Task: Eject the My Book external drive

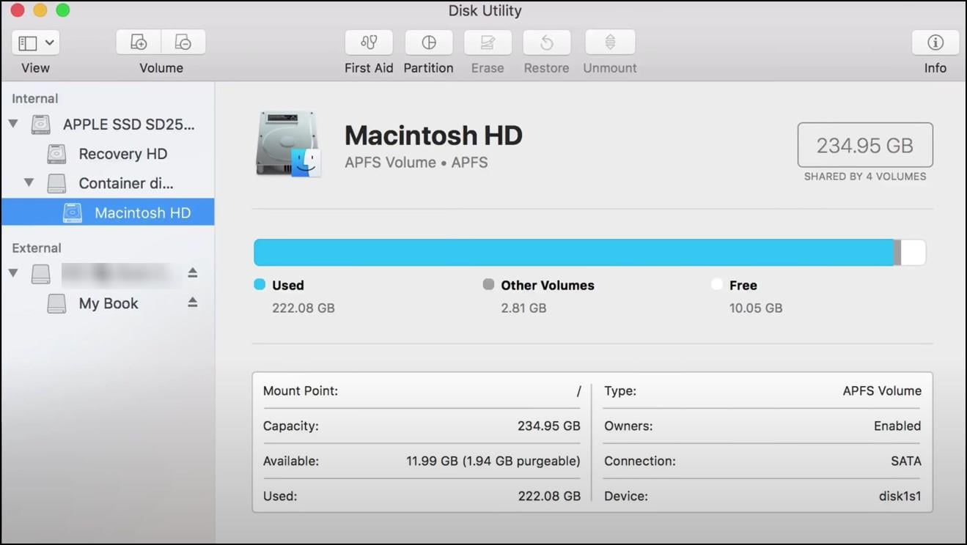Action: tap(192, 303)
